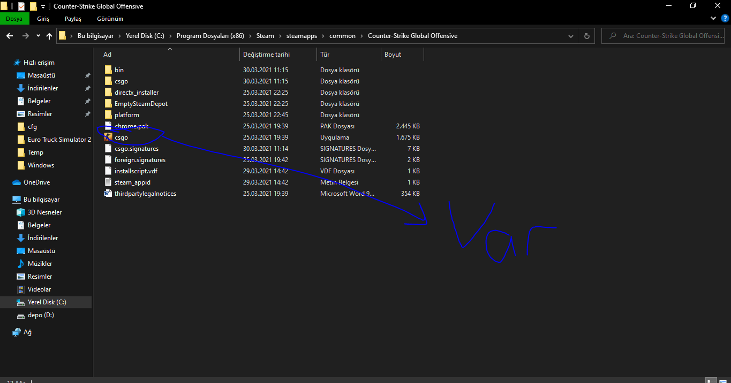This screenshot has width=731, height=383.
Task: Select the EmptySteamDepot folder icon
Action: [x=108, y=104]
